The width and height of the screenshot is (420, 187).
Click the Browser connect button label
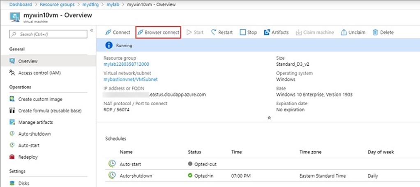(x=162, y=32)
